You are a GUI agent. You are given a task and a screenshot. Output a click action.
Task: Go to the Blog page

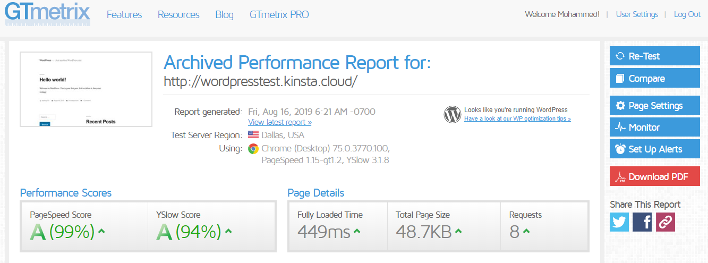coord(225,14)
